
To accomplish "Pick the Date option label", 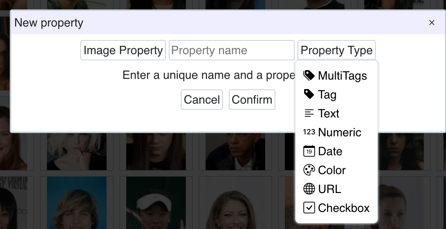I will (x=330, y=151).
